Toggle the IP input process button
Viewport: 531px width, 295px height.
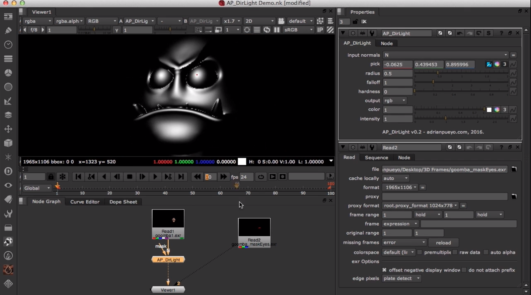320,30
